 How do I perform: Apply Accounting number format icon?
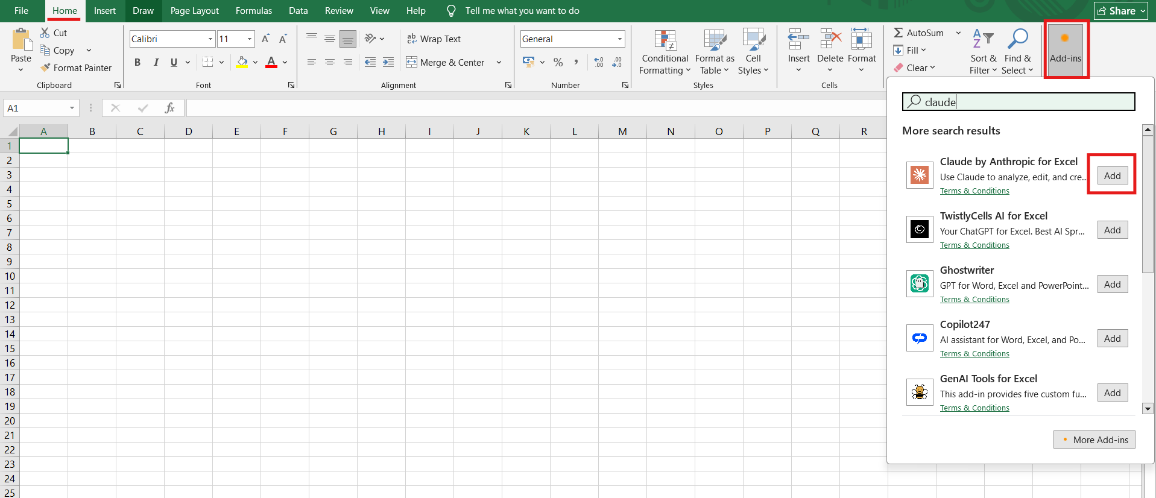click(x=529, y=62)
